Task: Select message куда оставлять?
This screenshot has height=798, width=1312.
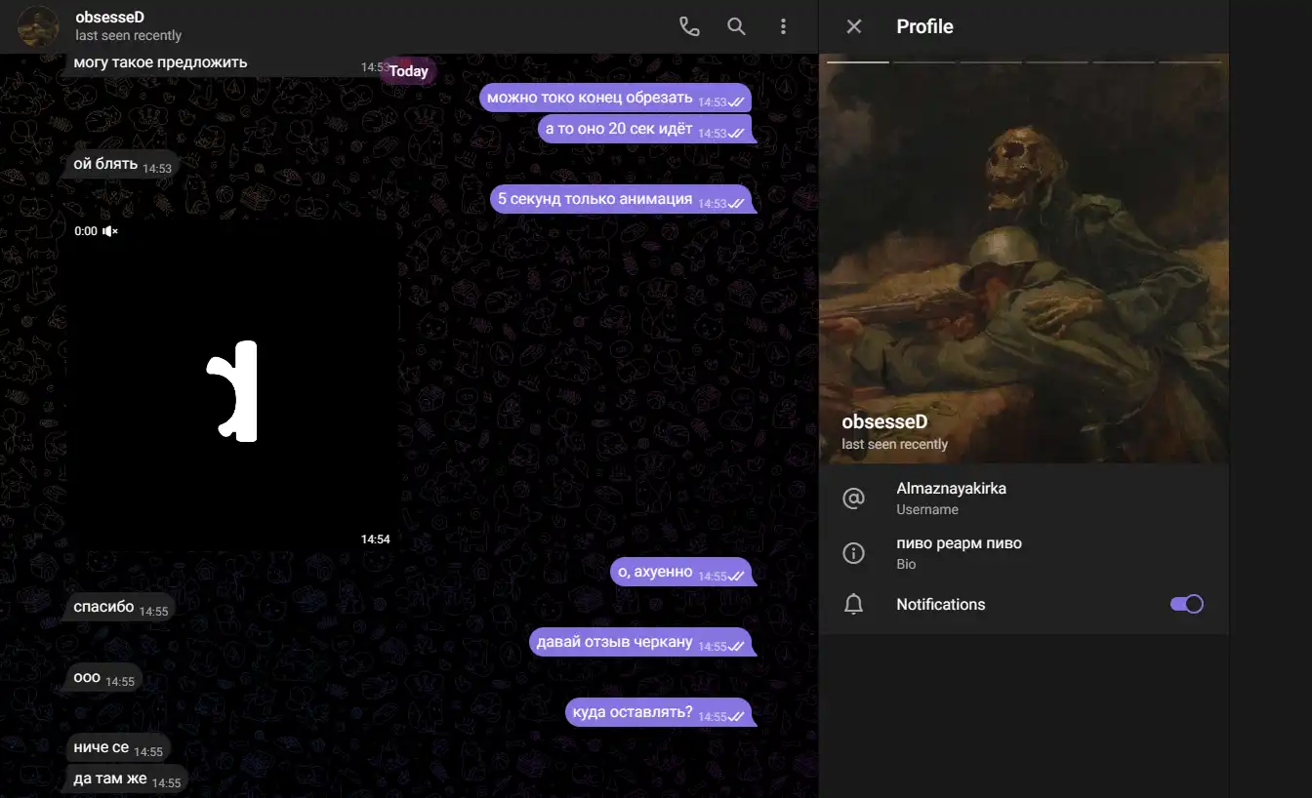Action: [x=659, y=712]
